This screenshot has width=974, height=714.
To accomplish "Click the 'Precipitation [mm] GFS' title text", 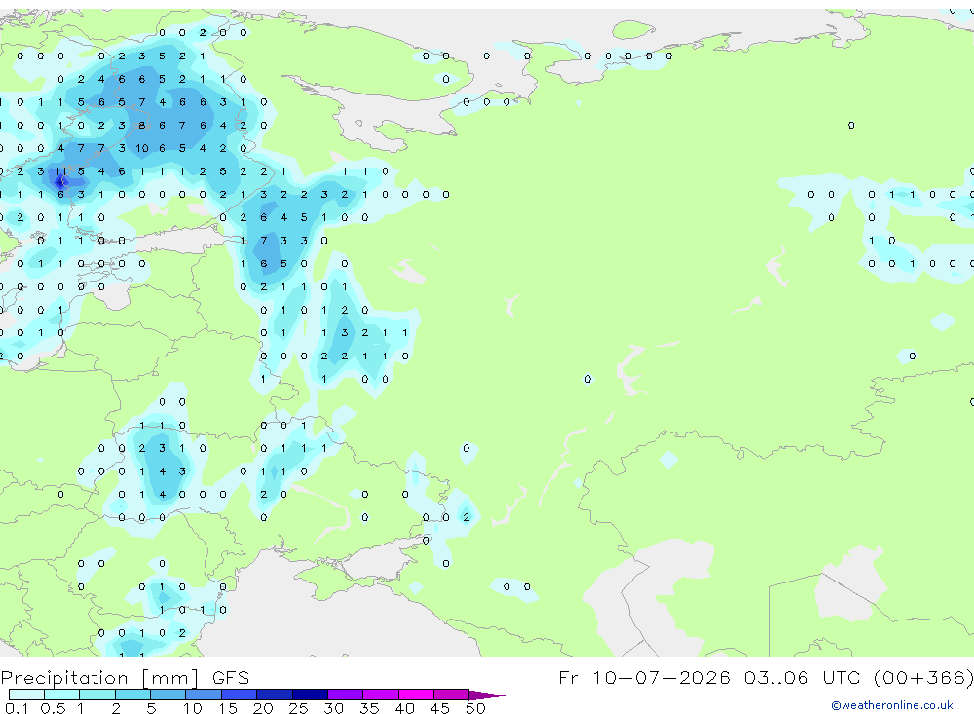I will coord(125,677).
